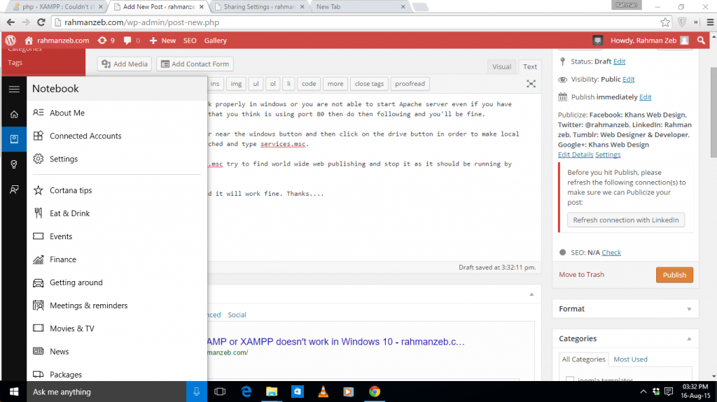The image size is (717, 402).
Task: Click the Cortana microphone icon
Action: pos(197,392)
